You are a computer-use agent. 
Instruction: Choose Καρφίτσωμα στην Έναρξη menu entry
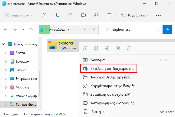pos(126,86)
